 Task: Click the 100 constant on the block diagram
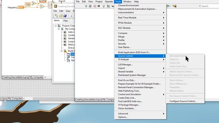(28, 4)
